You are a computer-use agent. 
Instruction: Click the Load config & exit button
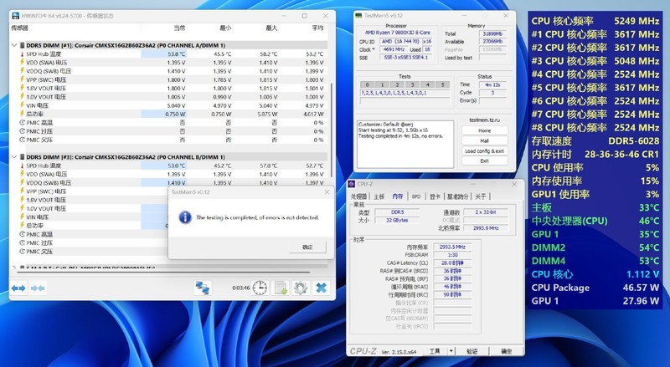point(484,150)
